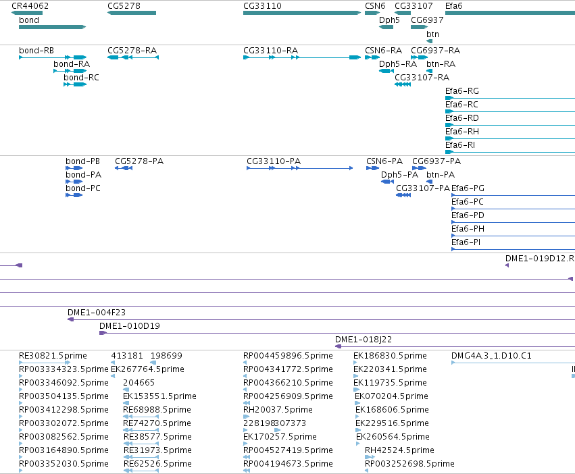Select the Efa6-PG protein label

[468, 188]
